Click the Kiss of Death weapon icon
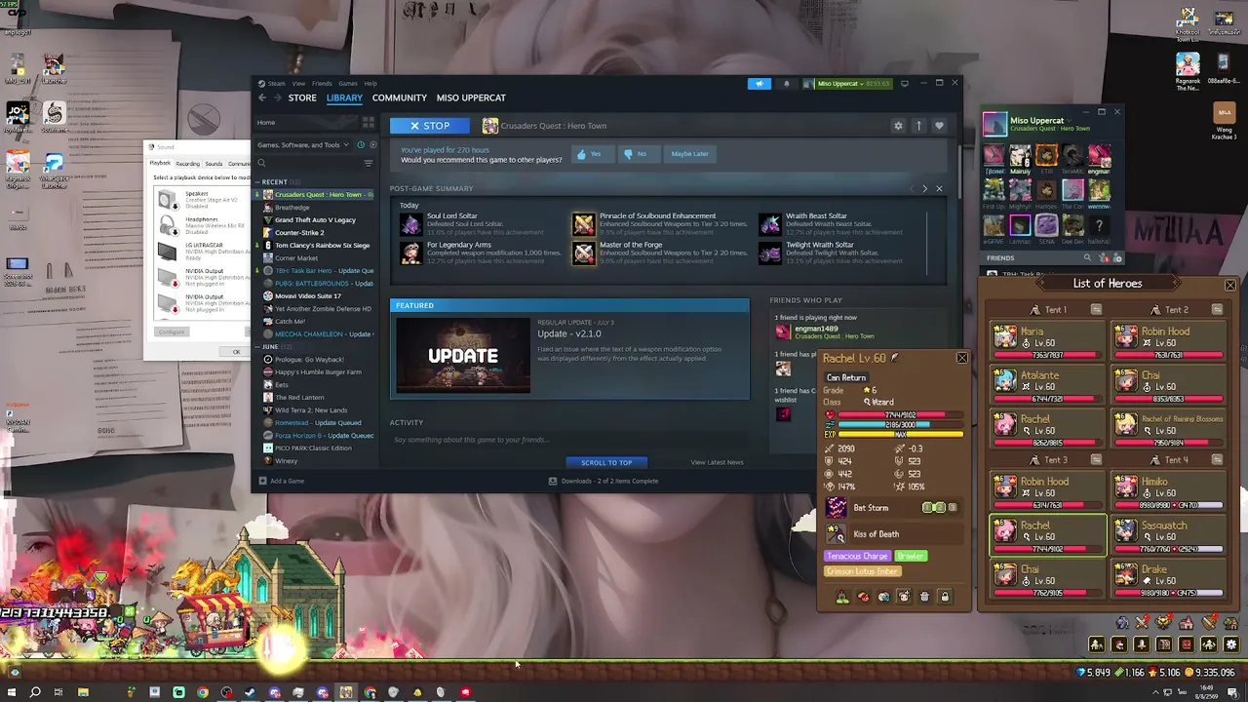Viewport: 1248px width, 702px height. (837, 534)
